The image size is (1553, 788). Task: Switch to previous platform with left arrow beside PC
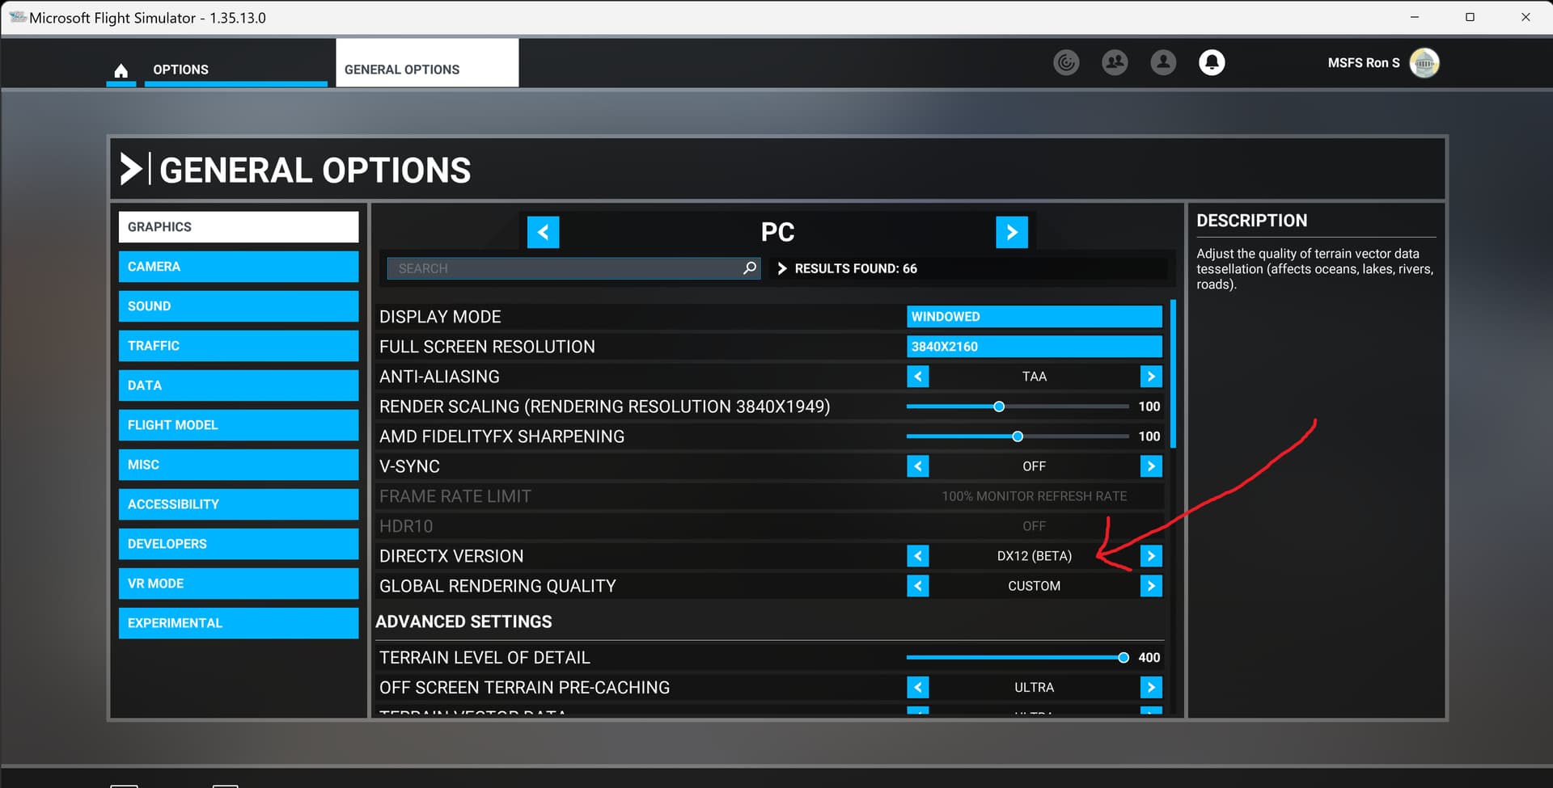(543, 233)
